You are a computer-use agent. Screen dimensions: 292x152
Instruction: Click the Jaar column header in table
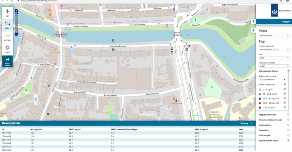pyautogui.click(x=241, y=129)
